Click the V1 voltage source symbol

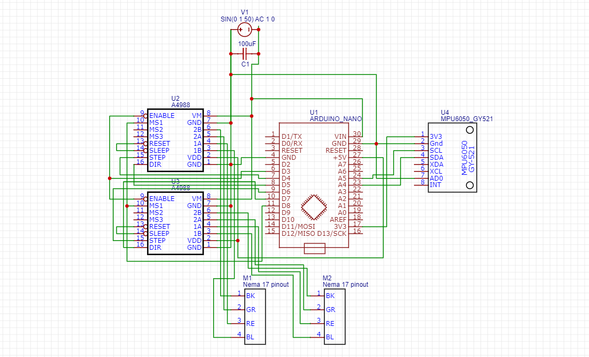pyautogui.click(x=244, y=30)
